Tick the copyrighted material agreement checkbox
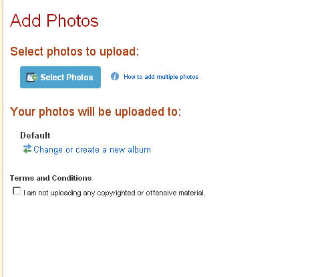 (x=17, y=191)
